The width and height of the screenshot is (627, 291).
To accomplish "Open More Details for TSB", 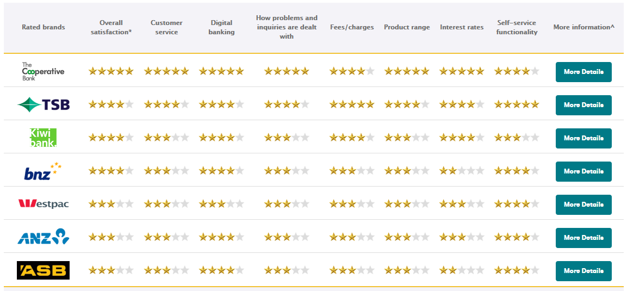I will (583, 105).
